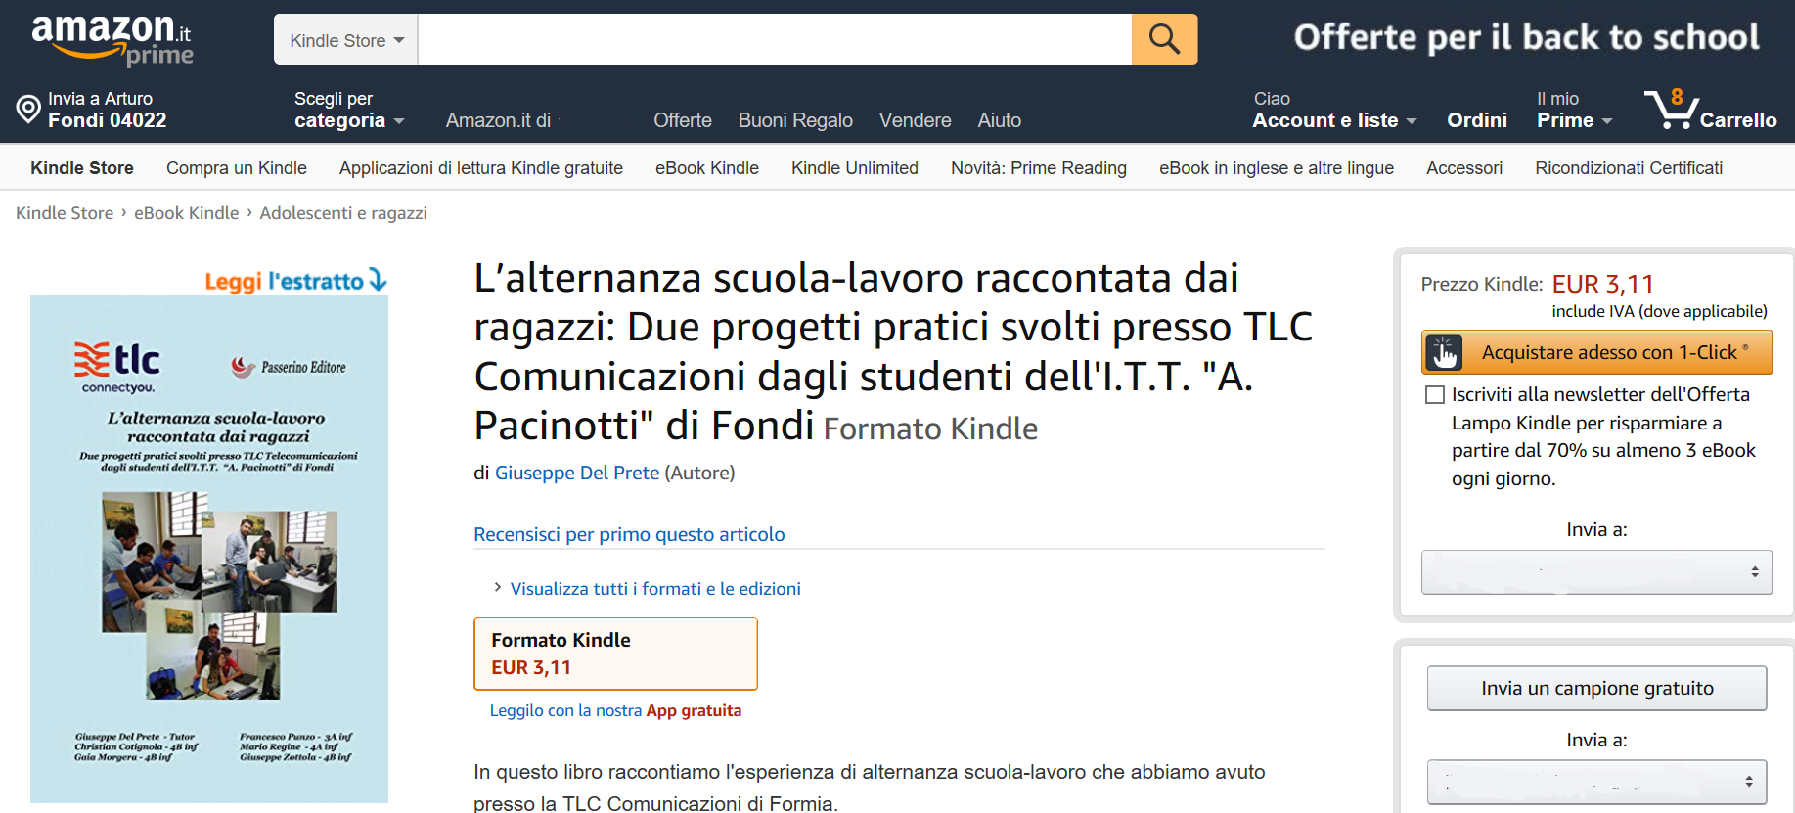Select the Formato Kindle EUR 3,11 option

tap(615, 654)
